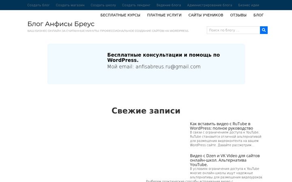Open post 'Видео с Dzen и VK VIdeo для сайтов онлайн-школ'
292x182 pixels.
tap(225, 160)
